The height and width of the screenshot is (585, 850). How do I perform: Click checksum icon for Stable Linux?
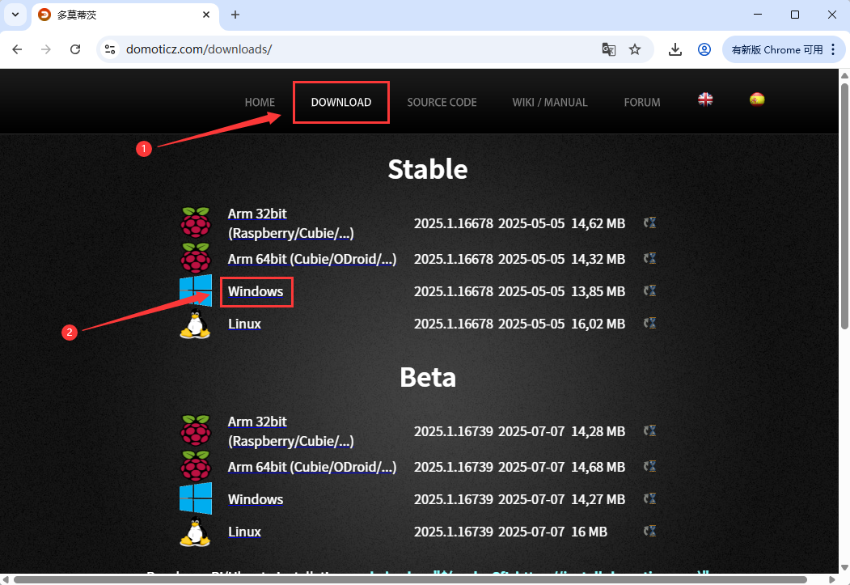649,323
